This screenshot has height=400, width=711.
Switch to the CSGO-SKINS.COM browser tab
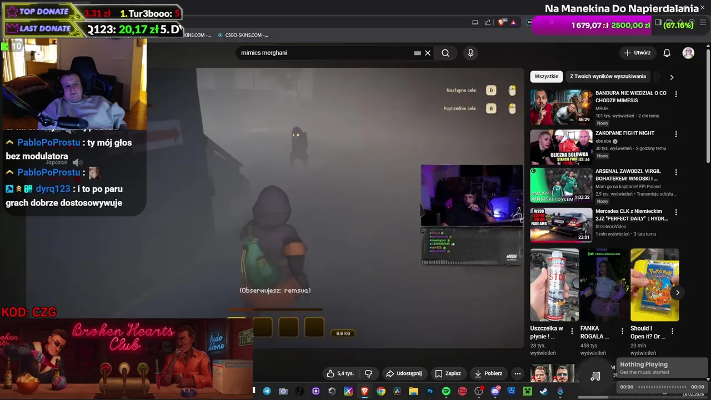point(242,35)
